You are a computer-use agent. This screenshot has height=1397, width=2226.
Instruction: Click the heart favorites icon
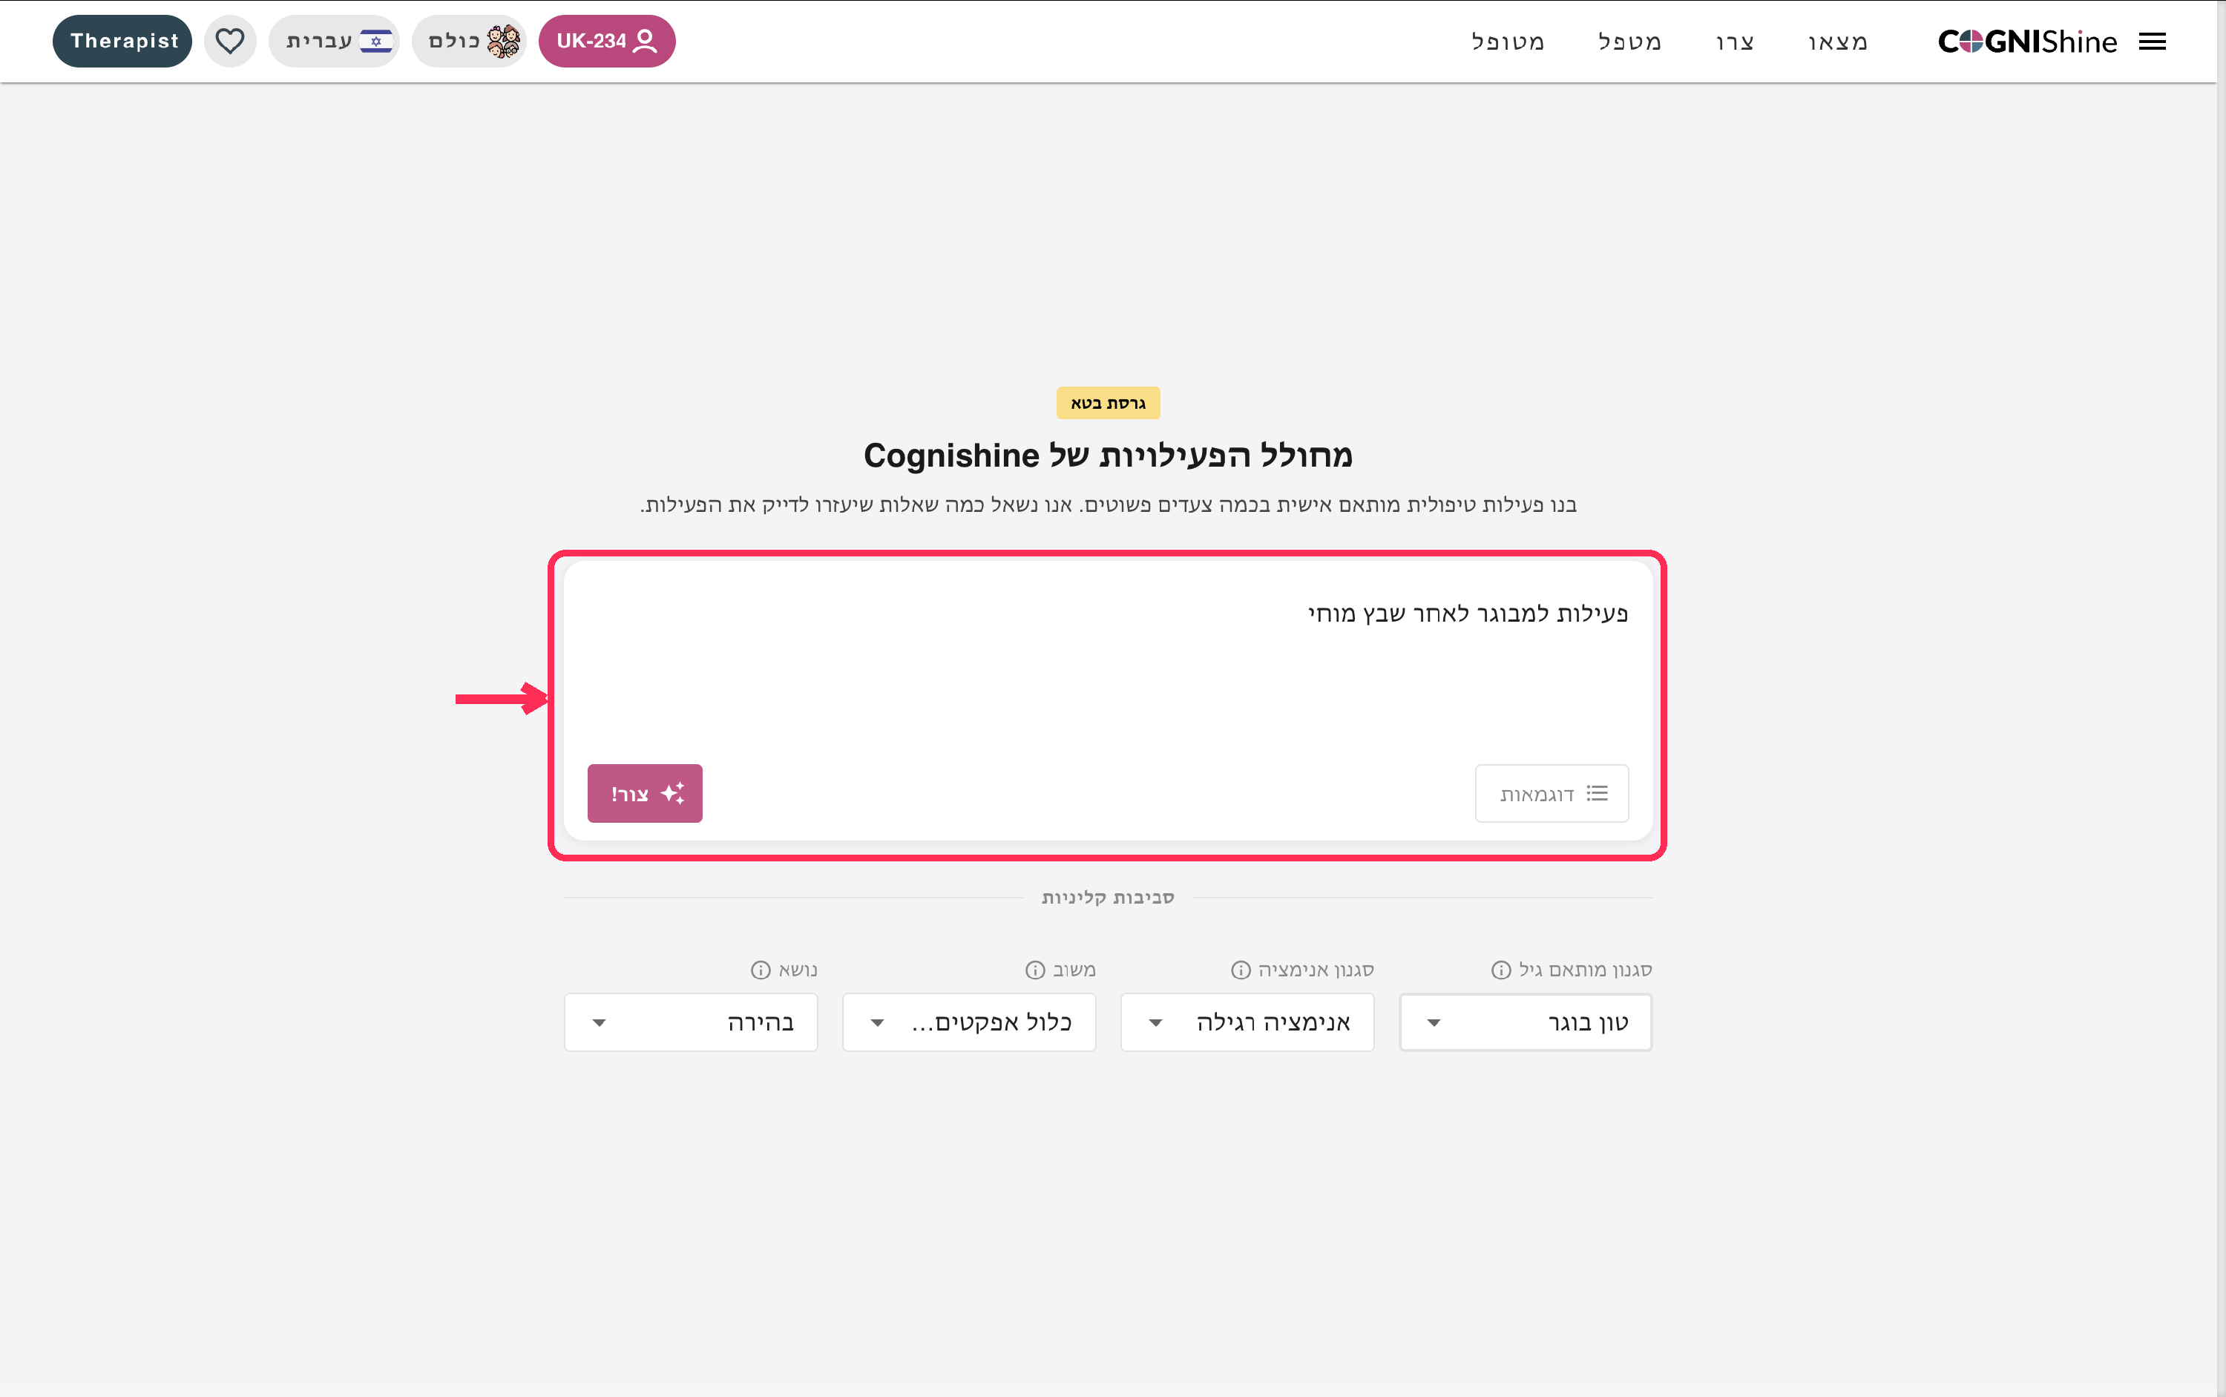[x=230, y=42]
